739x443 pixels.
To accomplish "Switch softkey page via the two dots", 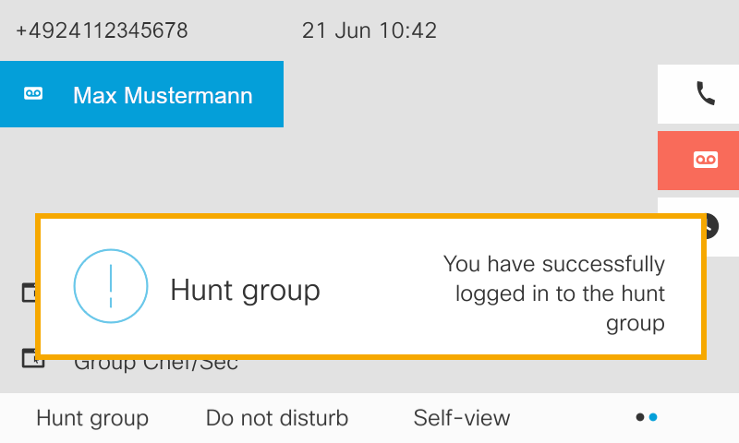I will click(x=647, y=418).
